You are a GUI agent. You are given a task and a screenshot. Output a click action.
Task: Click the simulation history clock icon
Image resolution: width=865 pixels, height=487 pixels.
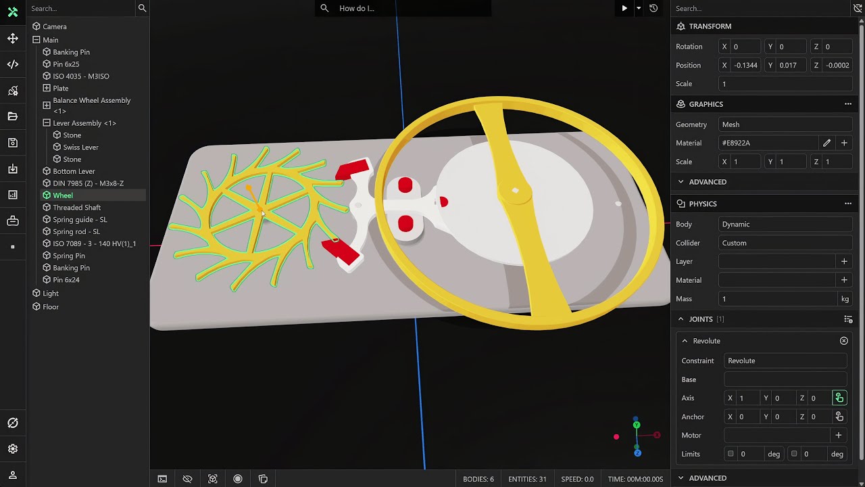[x=653, y=8]
